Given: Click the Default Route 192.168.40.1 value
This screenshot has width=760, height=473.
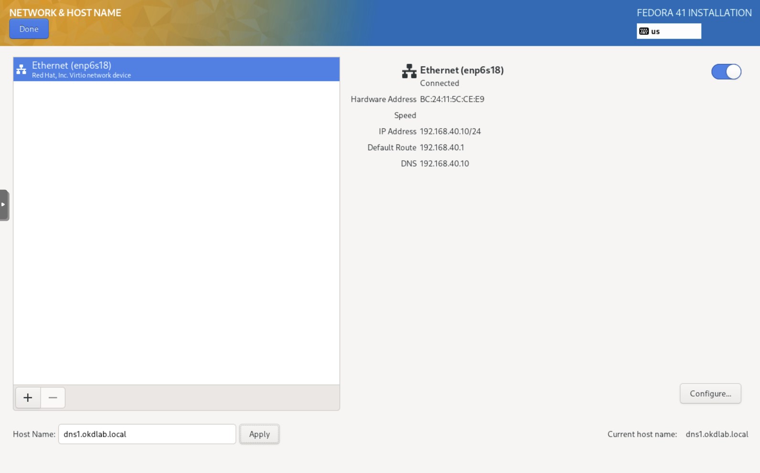Looking at the screenshot, I should (442, 147).
